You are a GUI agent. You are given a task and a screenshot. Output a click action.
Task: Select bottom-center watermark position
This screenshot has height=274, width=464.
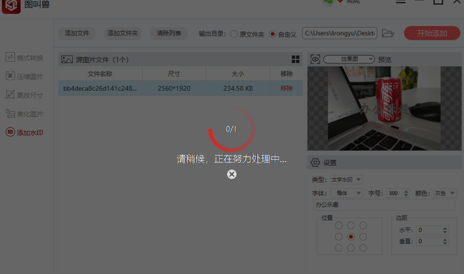pyautogui.click(x=351, y=248)
